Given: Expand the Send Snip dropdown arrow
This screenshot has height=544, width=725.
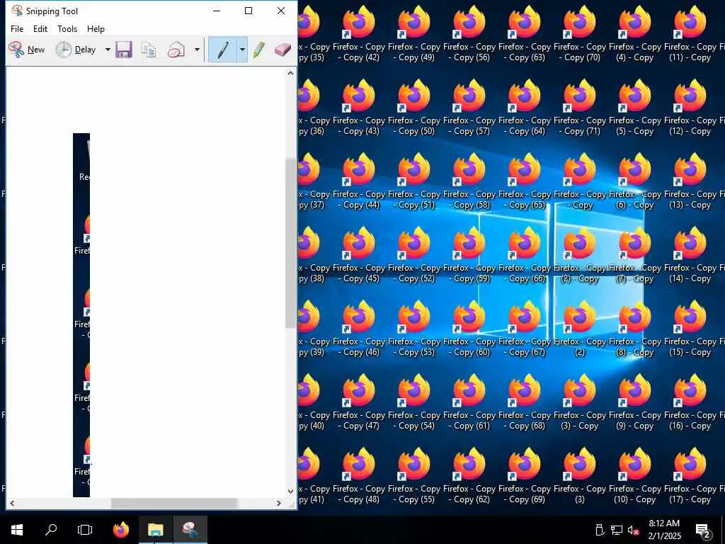Looking at the screenshot, I should 197,50.
